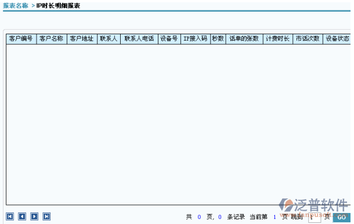Select the 秒数 column header
Screen dimensions: 354x224
coord(218,39)
